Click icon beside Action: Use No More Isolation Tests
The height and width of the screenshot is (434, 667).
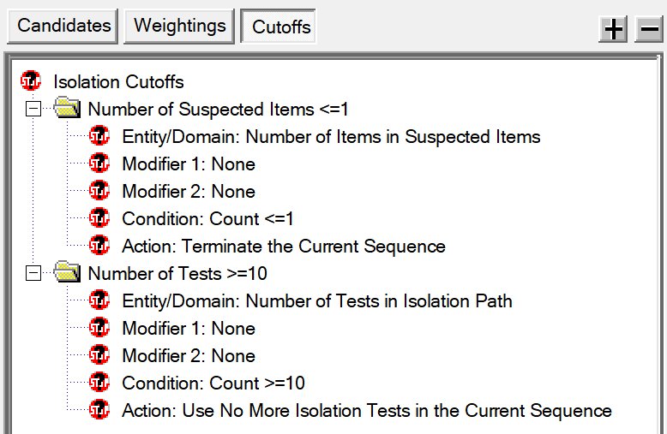(99, 410)
